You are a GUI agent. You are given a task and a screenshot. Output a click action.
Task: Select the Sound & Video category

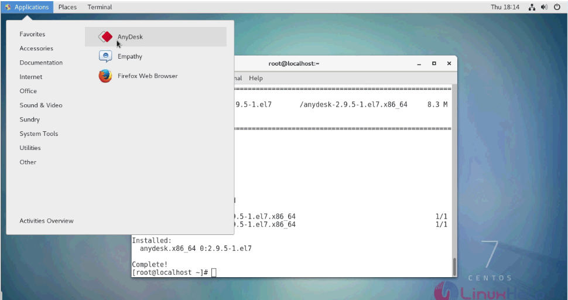tap(41, 105)
